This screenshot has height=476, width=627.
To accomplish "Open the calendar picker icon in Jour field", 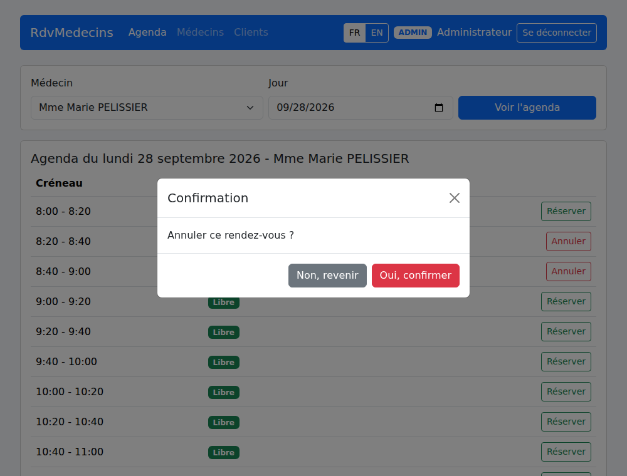I will click(439, 108).
